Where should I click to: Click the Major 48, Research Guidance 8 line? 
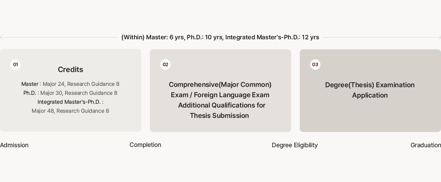coord(70,111)
